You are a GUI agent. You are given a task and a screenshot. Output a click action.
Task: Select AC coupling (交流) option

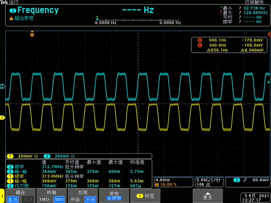(x=27, y=200)
